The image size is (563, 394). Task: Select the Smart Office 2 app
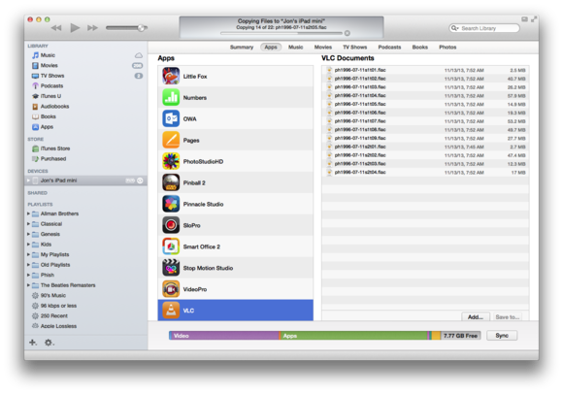pyautogui.click(x=235, y=246)
